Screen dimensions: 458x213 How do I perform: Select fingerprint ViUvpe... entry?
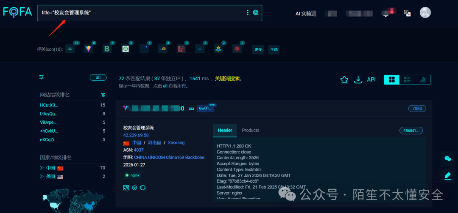[x=48, y=123]
